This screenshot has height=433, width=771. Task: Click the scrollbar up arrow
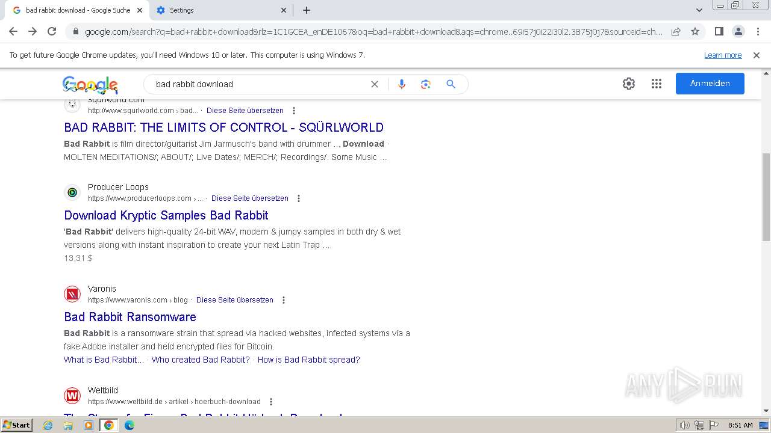pyautogui.click(x=766, y=73)
